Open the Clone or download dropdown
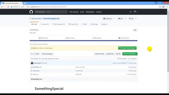The width and height of the screenshot is (169, 95). (130, 54)
